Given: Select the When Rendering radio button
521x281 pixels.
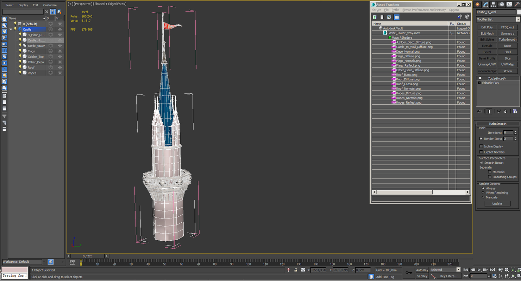Looking at the screenshot, I should point(483,193).
